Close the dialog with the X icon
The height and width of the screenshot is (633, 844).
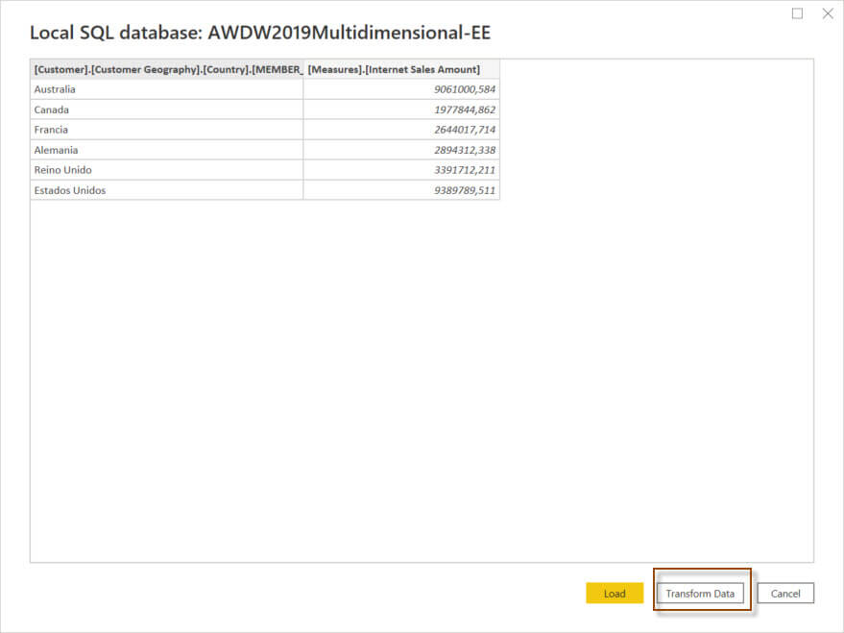(x=828, y=13)
